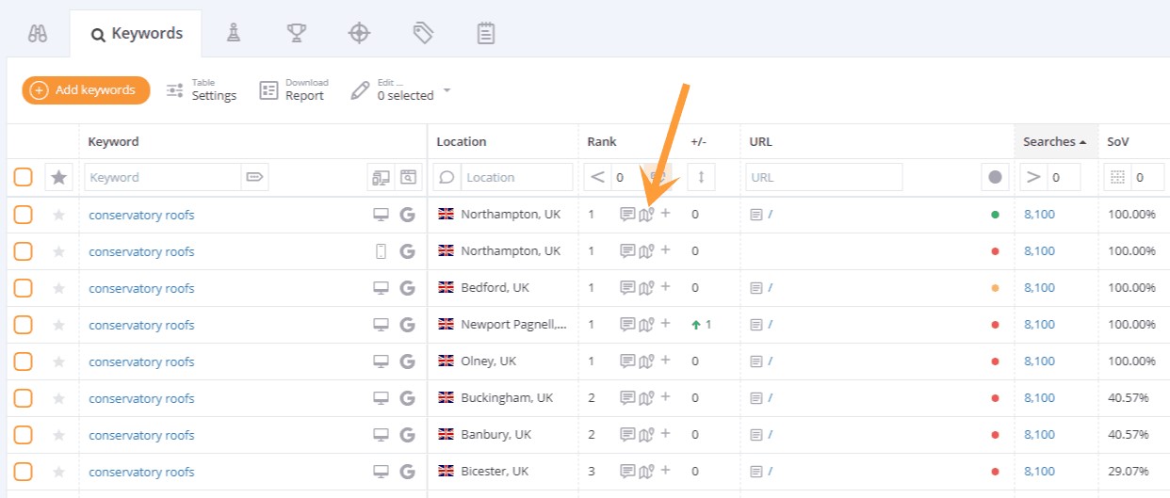Select the Buckingham row checkbox
This screenshot has width=1170, height=498.
coord(24,398)
